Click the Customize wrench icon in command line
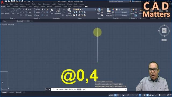 tap(49, 89)
